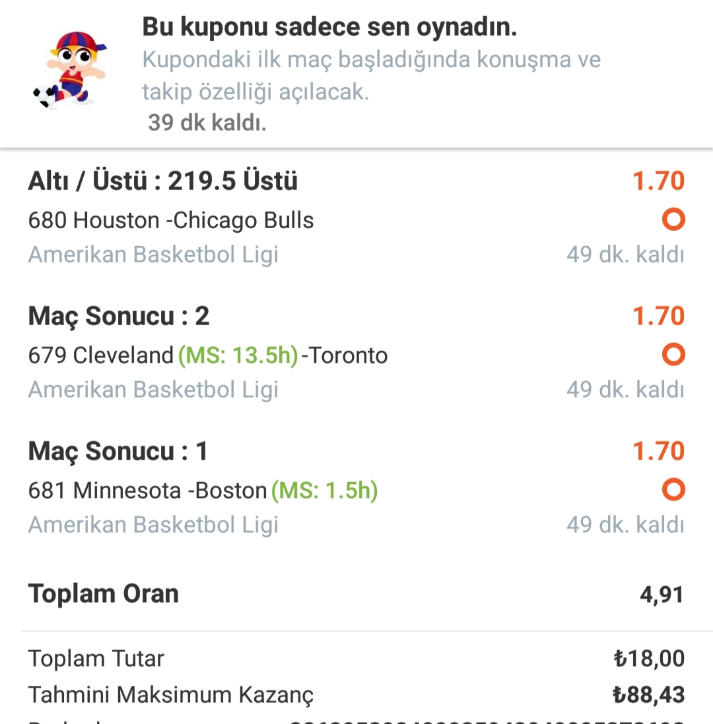Tap the green MS: 1.5h handicap label
The image size is (713, 724).
point(325,491)
